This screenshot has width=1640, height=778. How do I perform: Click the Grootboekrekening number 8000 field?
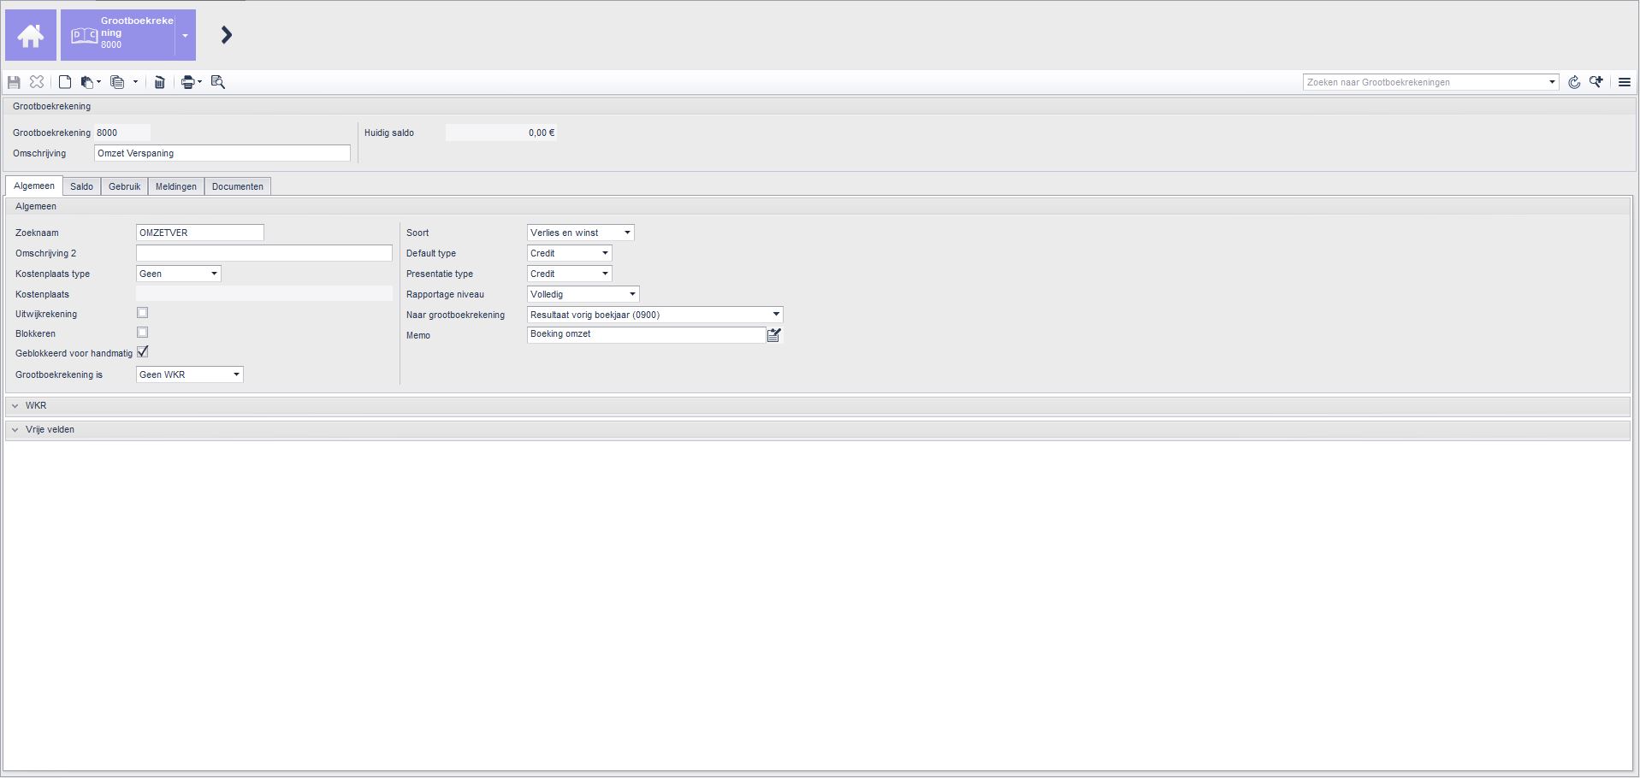[122, 133]
